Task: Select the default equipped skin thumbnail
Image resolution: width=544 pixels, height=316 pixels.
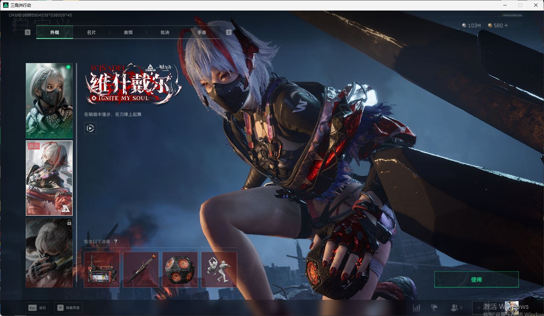Action: click(49, 100)
